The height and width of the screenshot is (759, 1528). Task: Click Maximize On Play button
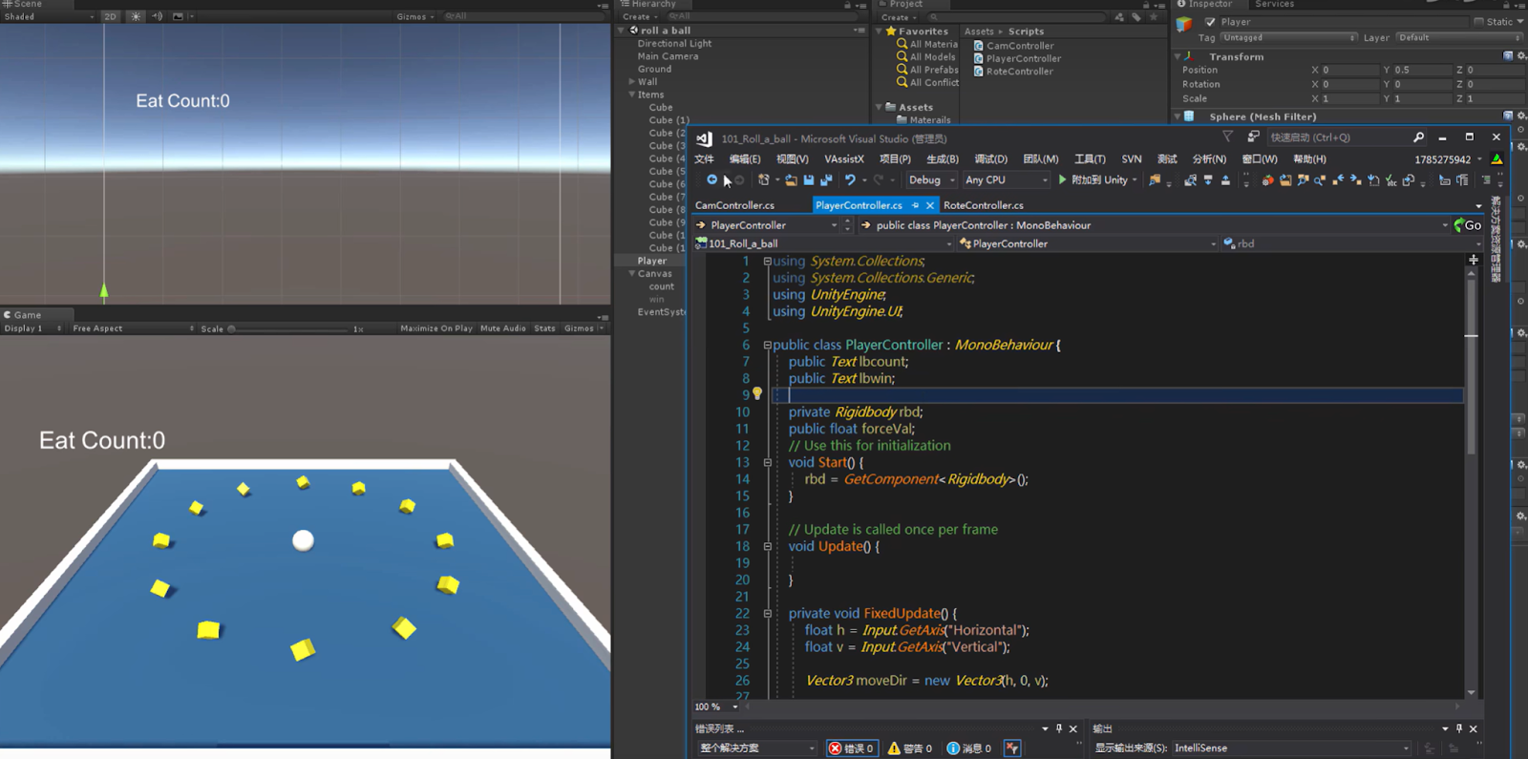[435, 328]
